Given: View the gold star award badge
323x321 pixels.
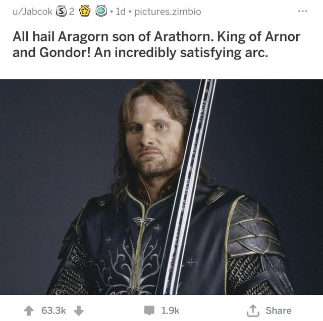Looking at the screenshot, I should point(85,12).
